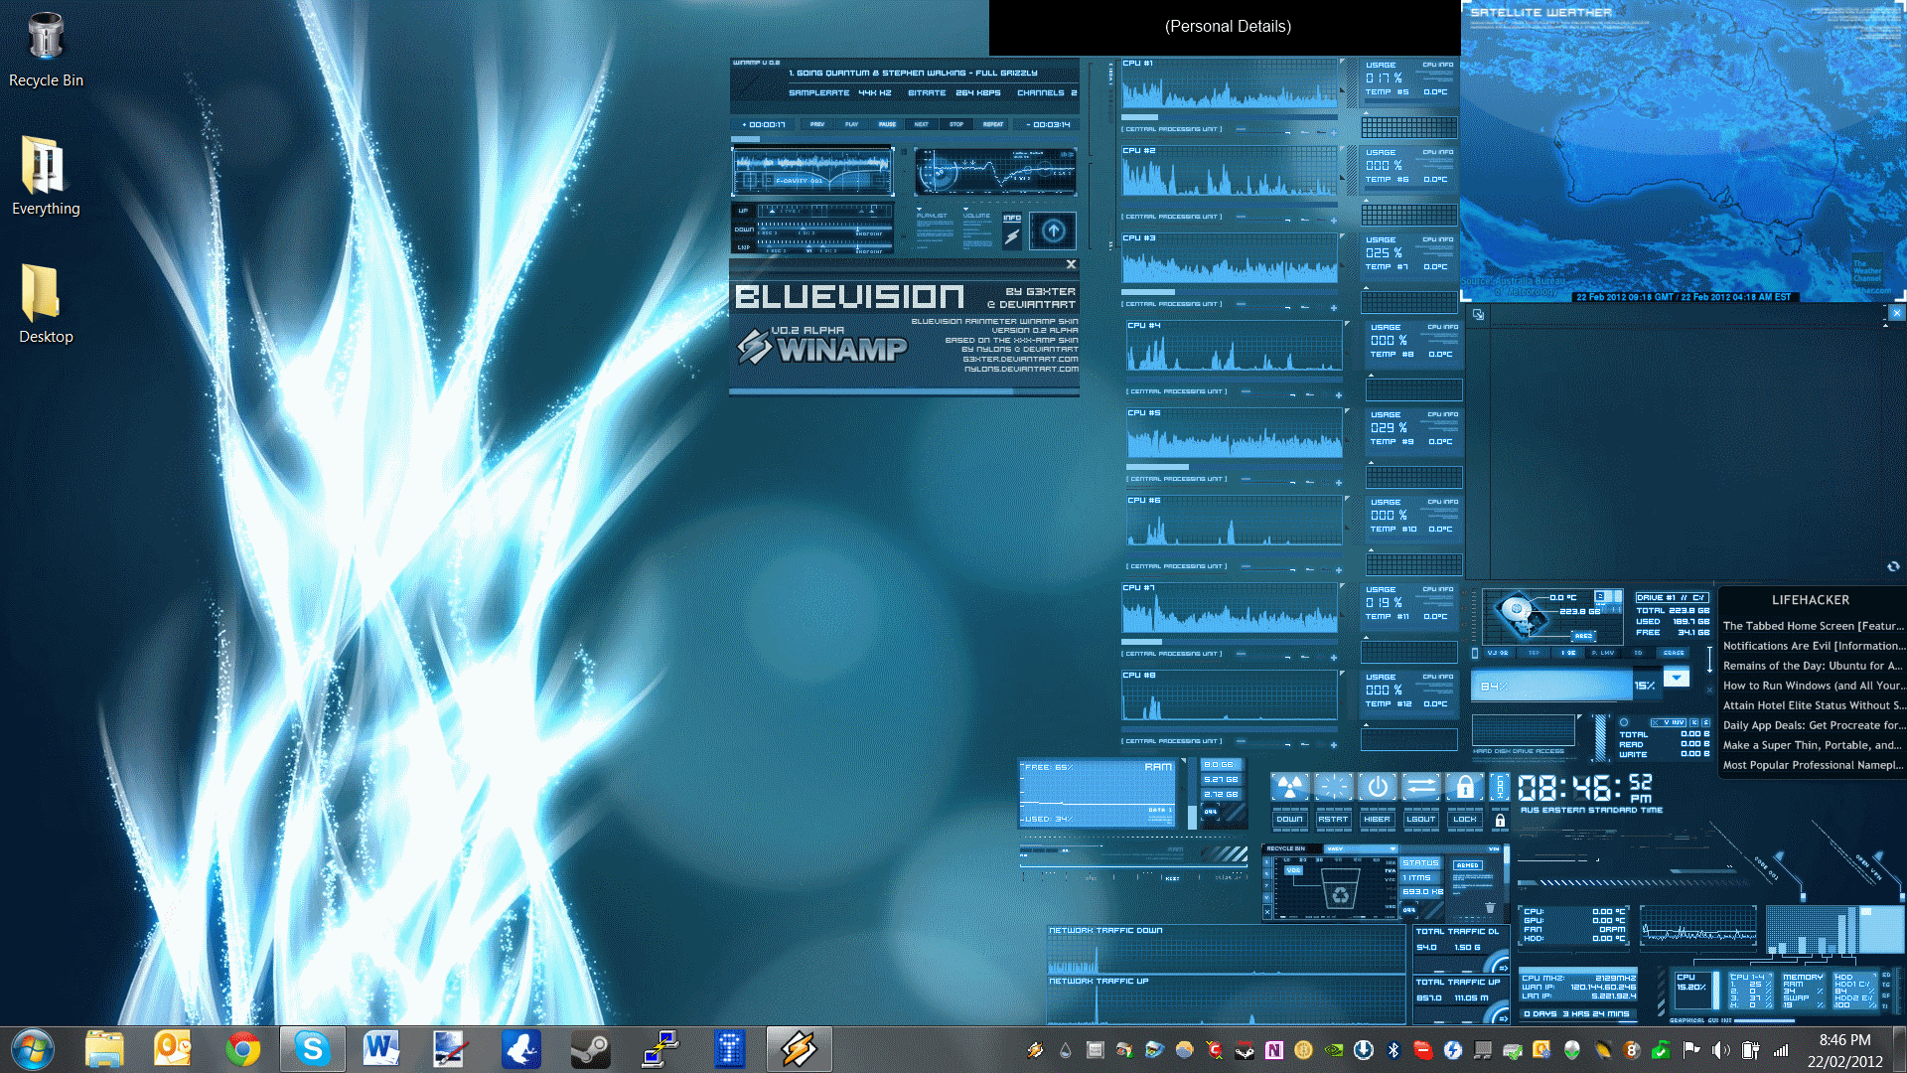The image size is (1907, 1073).
Task: Open CPU INFO for CPU #8
Action: [1437, 677]
